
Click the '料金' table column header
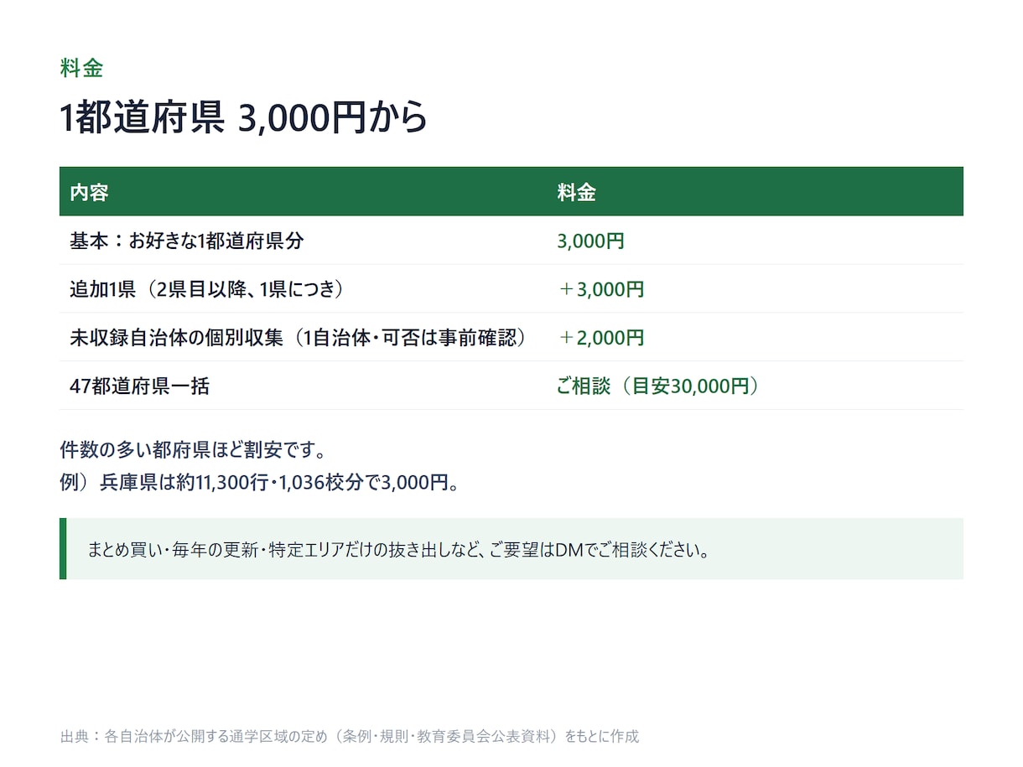click(x=576, y=192)
